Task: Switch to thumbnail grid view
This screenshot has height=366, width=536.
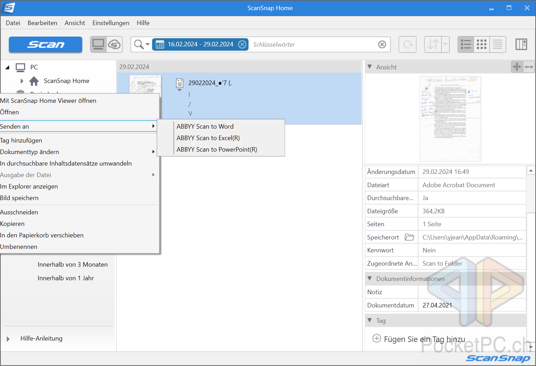Action: tap(482, 45)
